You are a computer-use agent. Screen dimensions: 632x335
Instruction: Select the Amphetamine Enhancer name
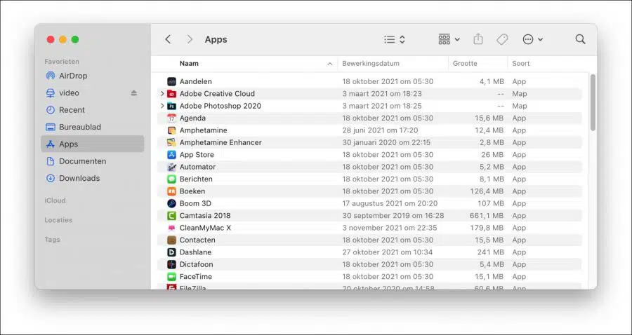point(220,142)
